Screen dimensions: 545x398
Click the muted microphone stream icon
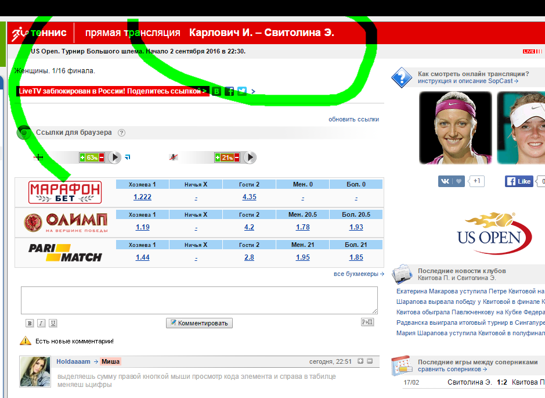(173, 157)
